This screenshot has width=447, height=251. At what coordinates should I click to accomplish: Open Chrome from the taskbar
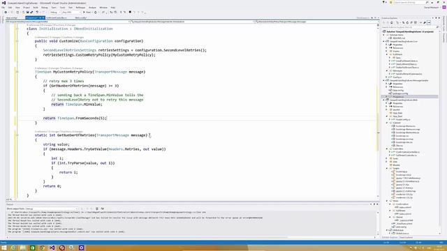(42, 248)
